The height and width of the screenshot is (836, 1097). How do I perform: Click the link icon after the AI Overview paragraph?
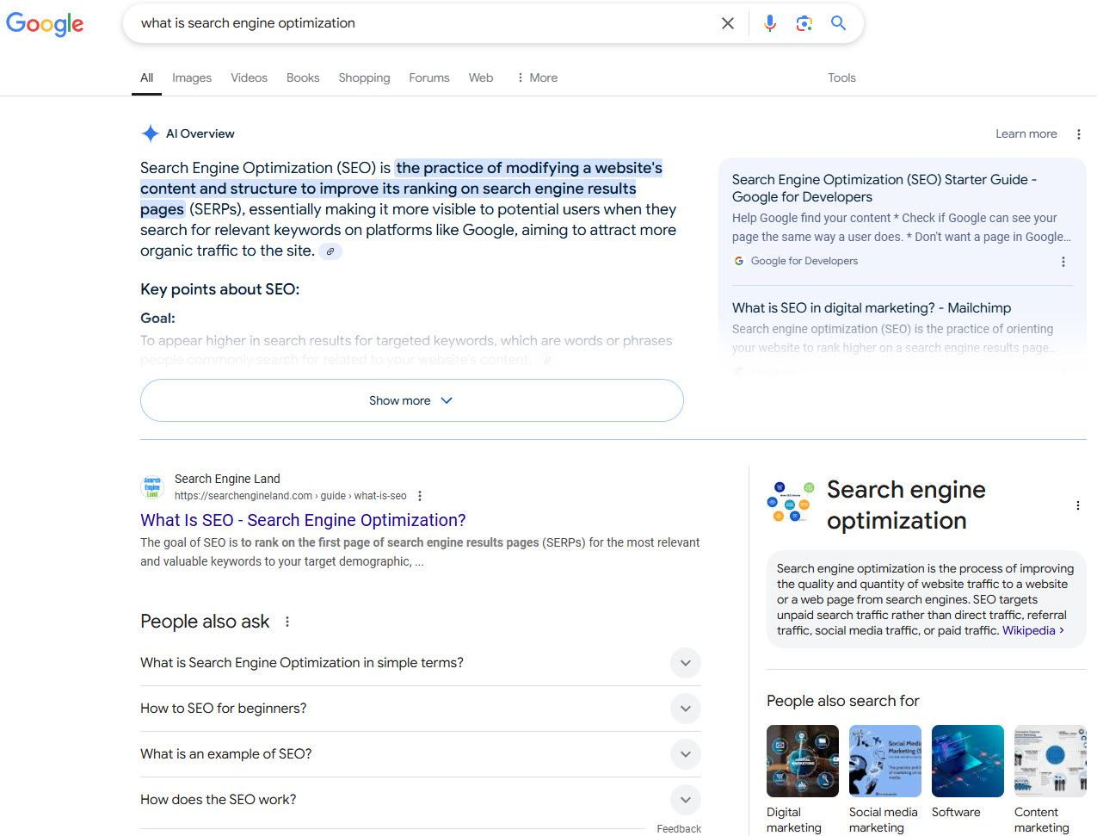(x=331, y=251)
